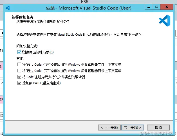Enable 通过 Code 打开 for 文件上下文菜单
The height and width of the screenshot is (140, 177).
(19, 65)
